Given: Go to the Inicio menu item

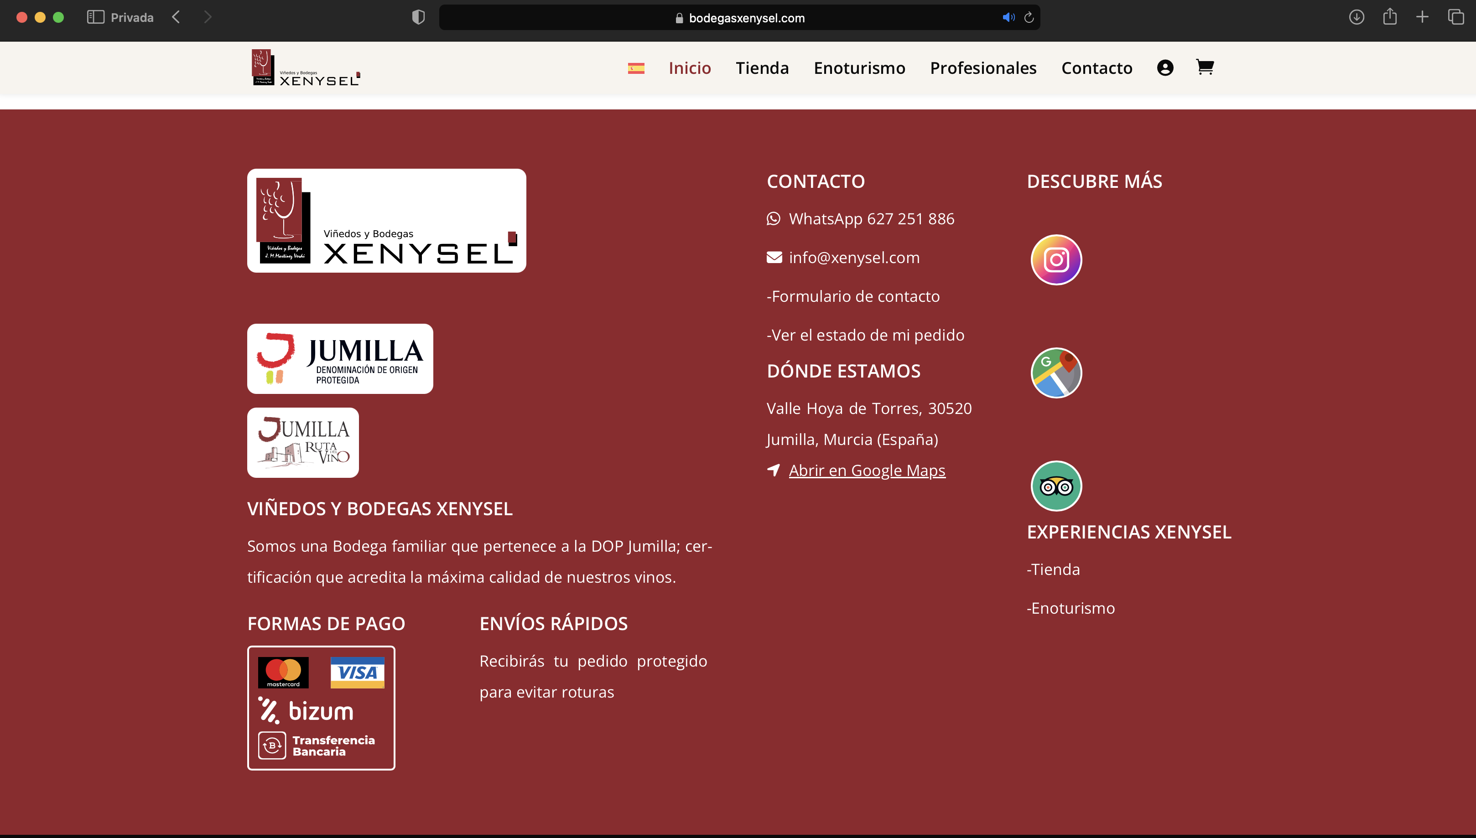Looking at the screenshot, I should 690,68.
